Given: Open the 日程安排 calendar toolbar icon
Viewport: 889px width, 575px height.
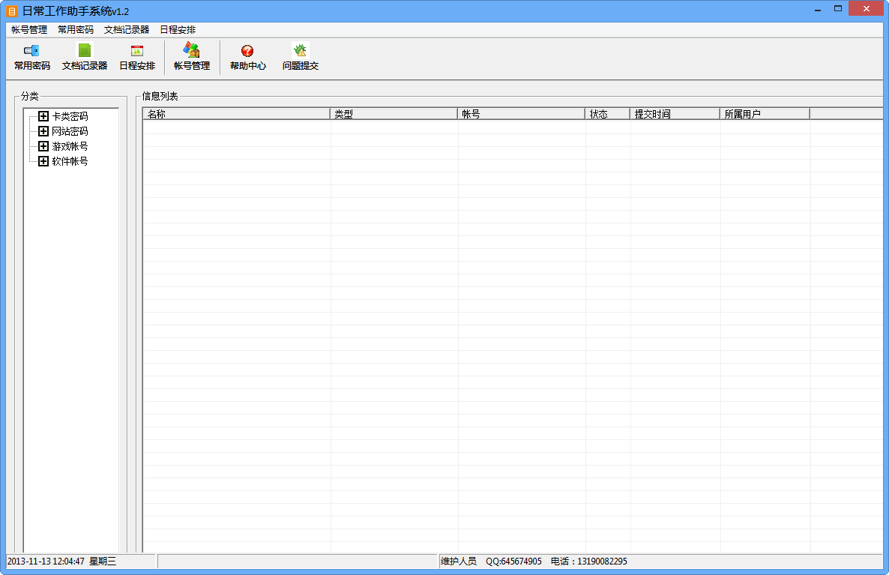Looking at the screenshot, I should coord(137,57).
